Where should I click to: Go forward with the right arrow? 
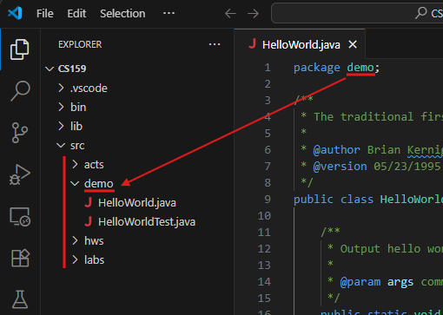tap(253, 13)
